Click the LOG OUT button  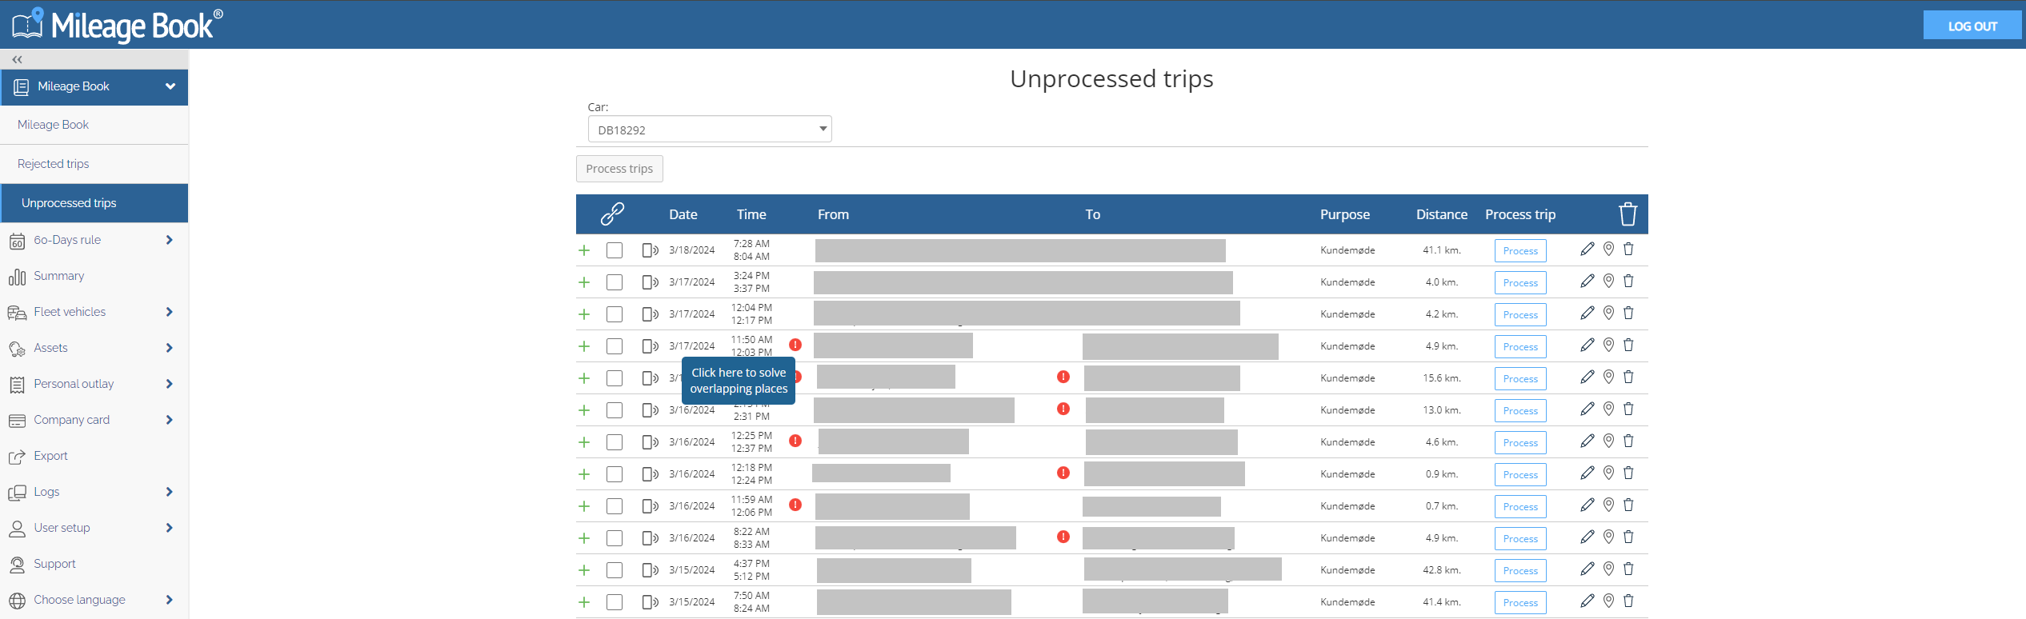point(1972,26)
